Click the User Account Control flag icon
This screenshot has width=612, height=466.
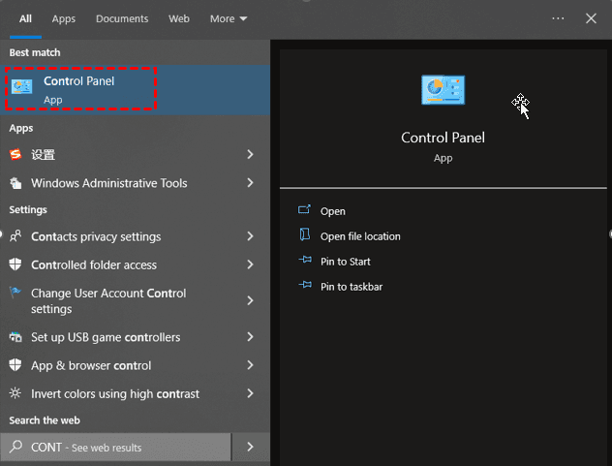pos(15,294)
